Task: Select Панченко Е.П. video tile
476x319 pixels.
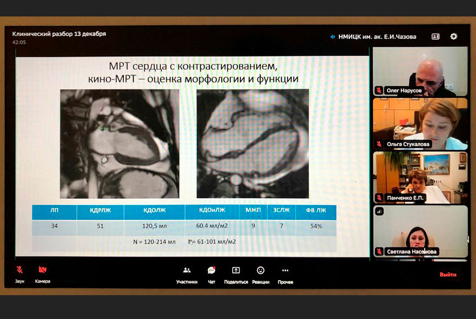Action: pos(420,178)
